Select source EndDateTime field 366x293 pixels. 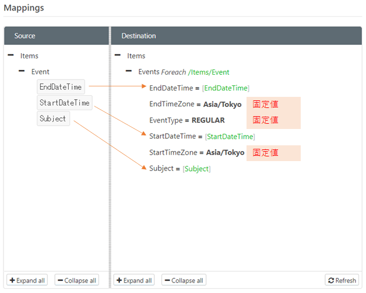click(x=61, y=87)
